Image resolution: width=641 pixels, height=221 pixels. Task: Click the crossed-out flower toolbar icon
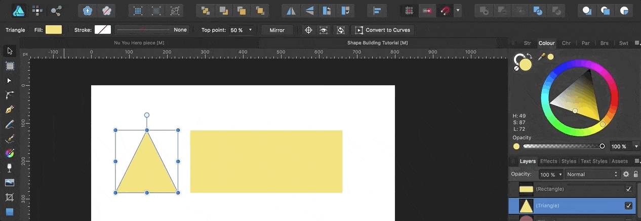106,10
